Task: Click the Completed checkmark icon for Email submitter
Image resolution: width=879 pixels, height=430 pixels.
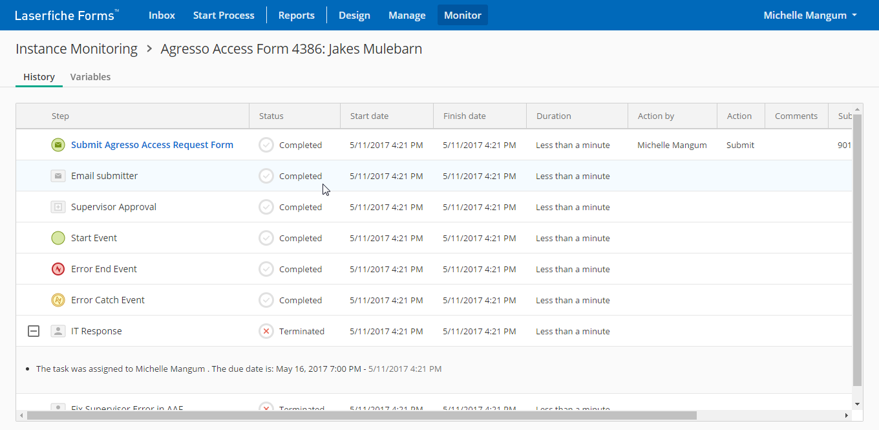Action: point(266,176)
